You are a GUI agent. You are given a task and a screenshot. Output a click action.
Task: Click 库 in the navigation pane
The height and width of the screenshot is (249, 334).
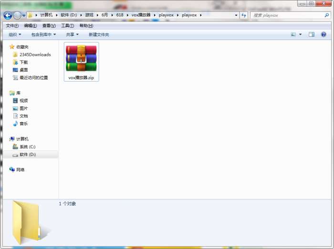click(x=18, y=93)
